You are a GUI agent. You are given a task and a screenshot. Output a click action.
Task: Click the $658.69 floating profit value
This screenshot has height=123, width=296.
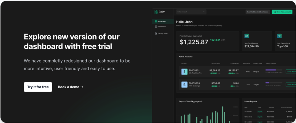216,83
